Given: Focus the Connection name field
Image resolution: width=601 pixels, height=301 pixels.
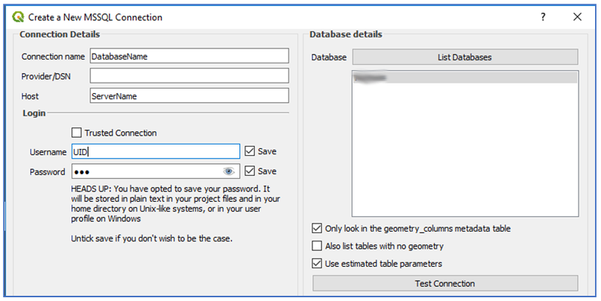Looking at the screenshot, I should tap(188, 56).
